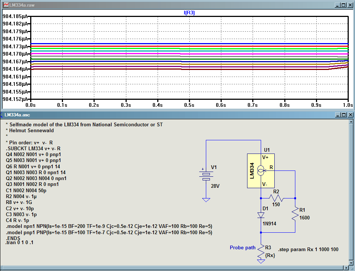Click the 'Probe path' annotation text
This screenshot has width=355, height=271.
(242, 248)
